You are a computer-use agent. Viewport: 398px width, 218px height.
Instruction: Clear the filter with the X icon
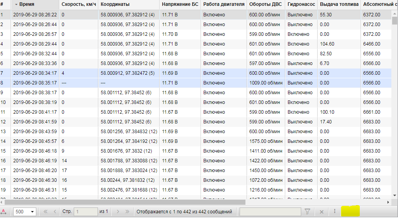tap(322, 211)
